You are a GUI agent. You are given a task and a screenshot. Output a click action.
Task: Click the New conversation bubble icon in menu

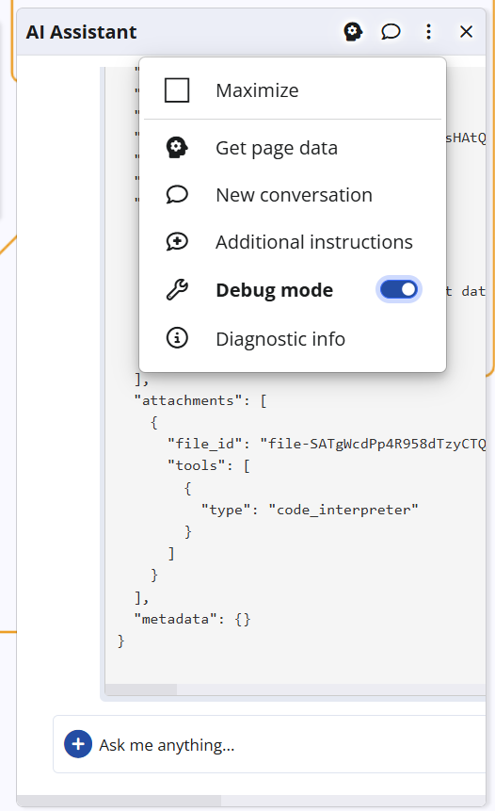[177, 195]
